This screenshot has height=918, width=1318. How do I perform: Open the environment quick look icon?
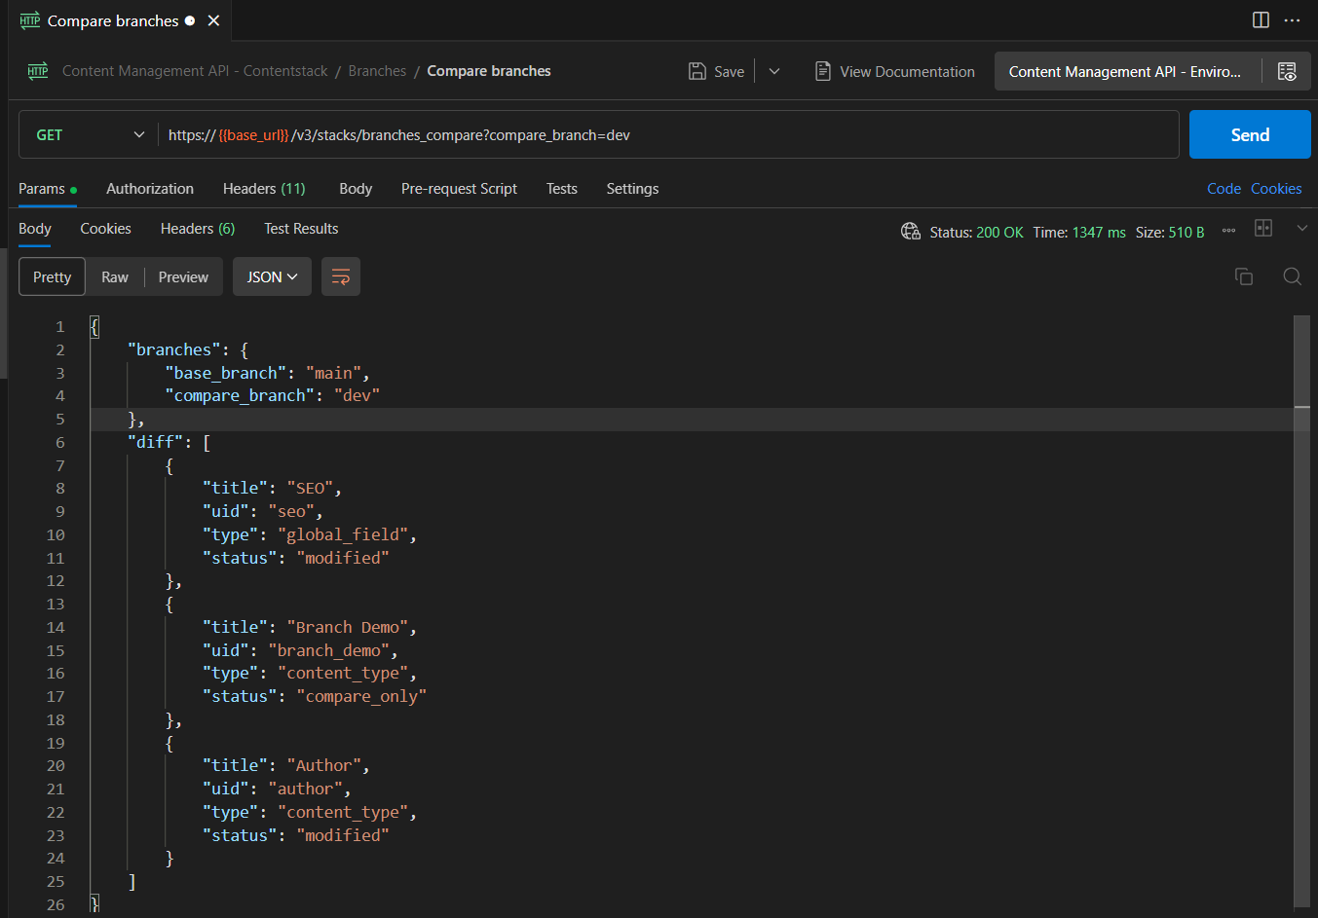pyautogui.click(x=1287, y=71)
